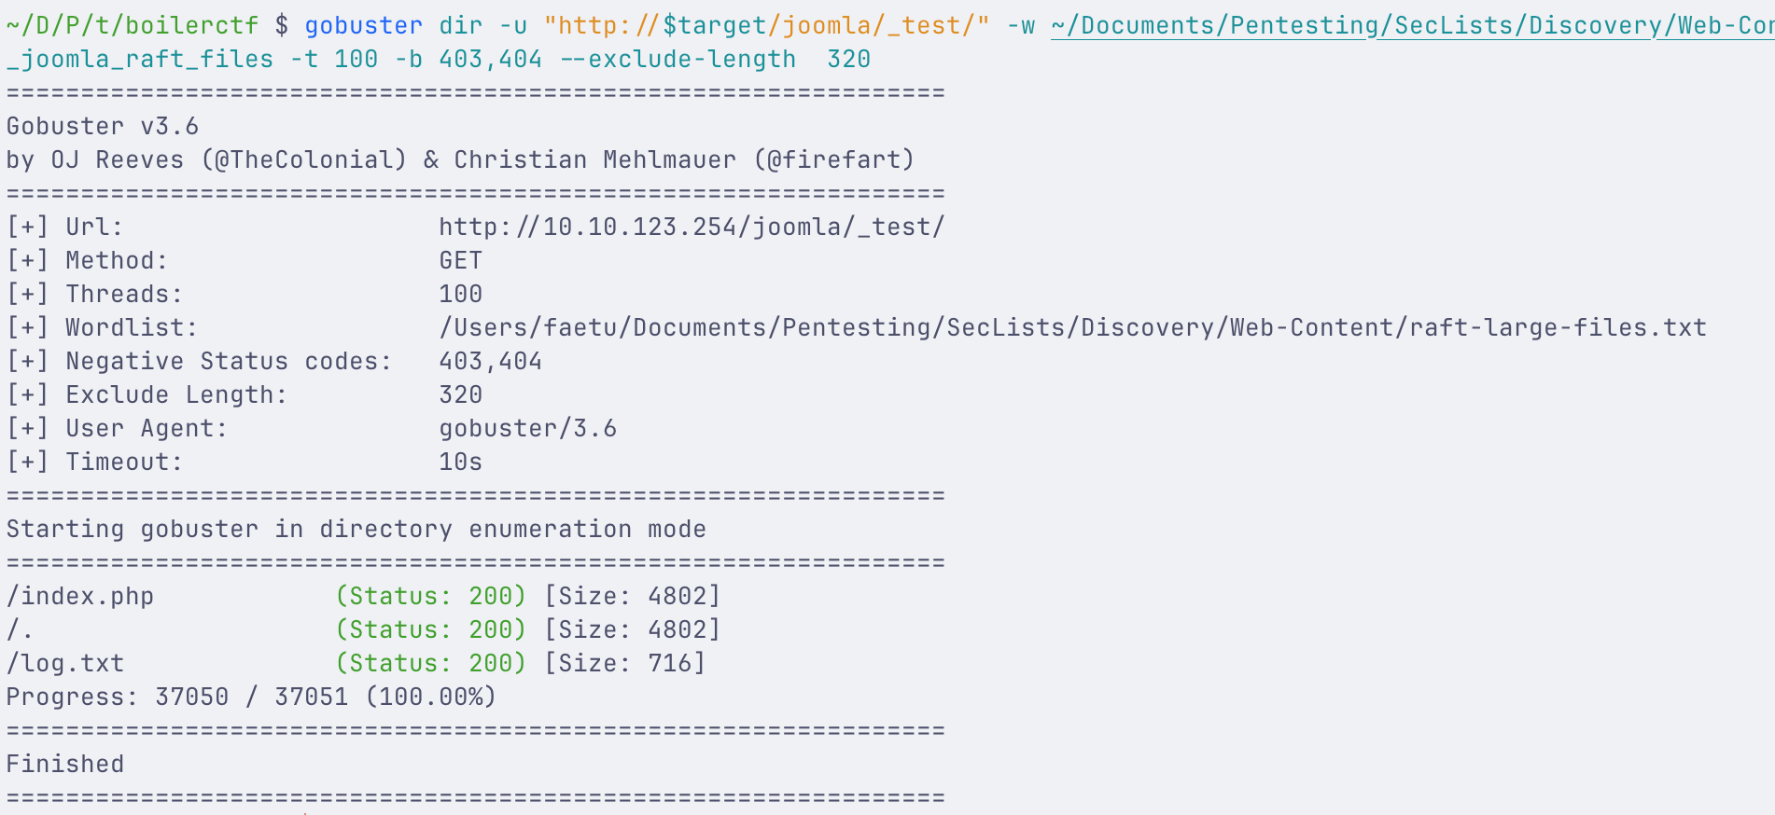This screenshot has height=815, width=1775.
Task: Click the Size: 716 value
Action: [625, 663]
